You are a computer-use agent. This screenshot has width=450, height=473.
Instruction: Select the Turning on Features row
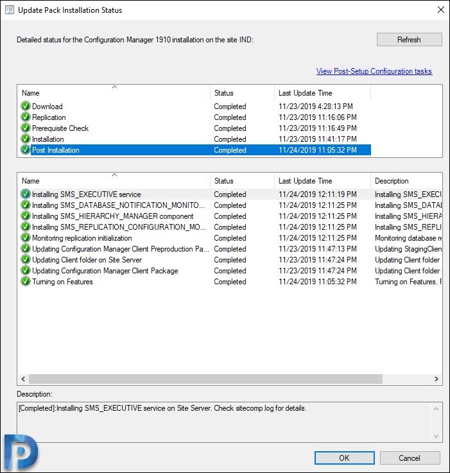coord(231,282)
